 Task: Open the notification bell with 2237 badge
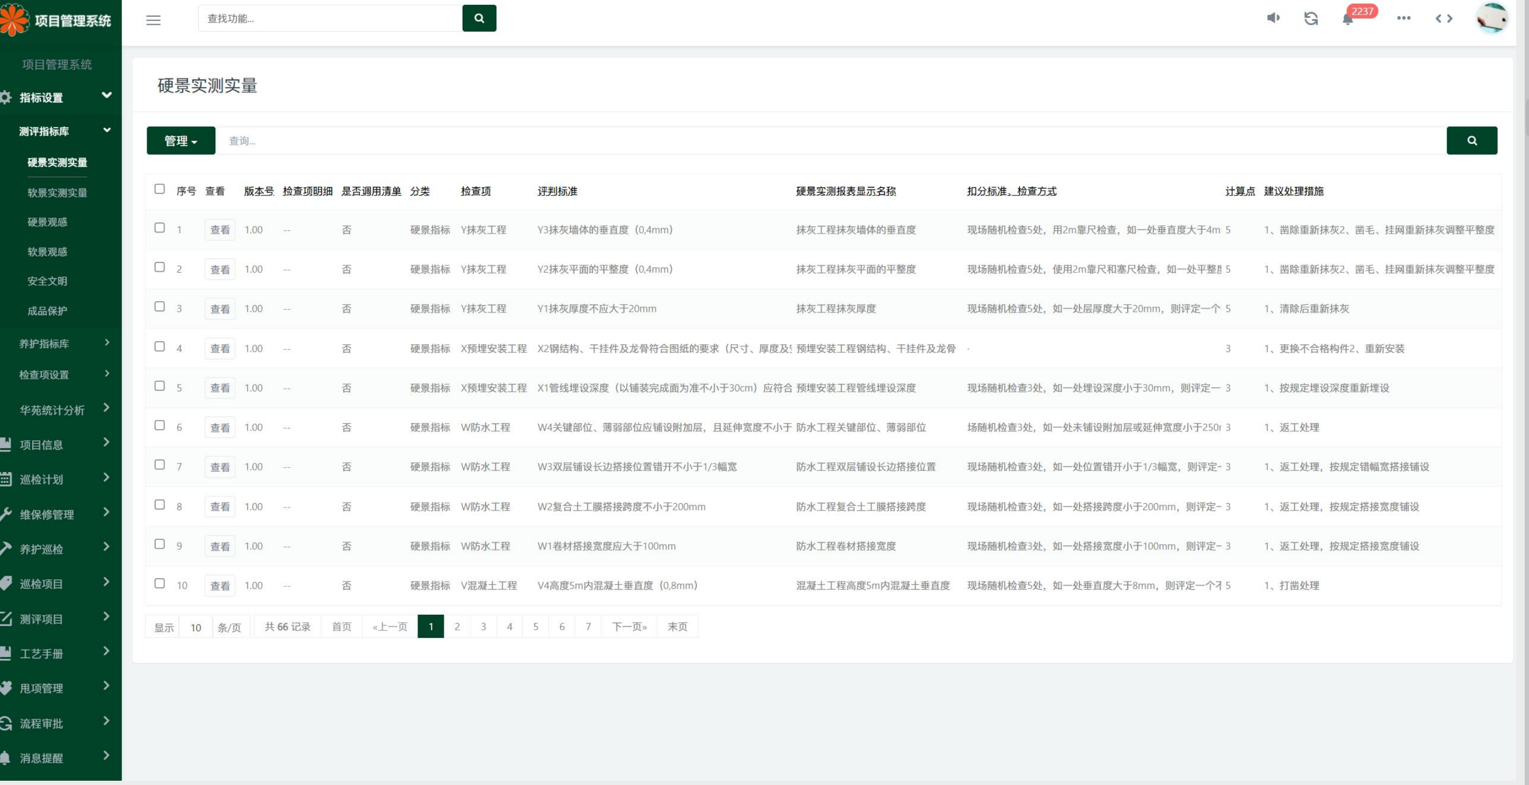(x=1348, y=19)
